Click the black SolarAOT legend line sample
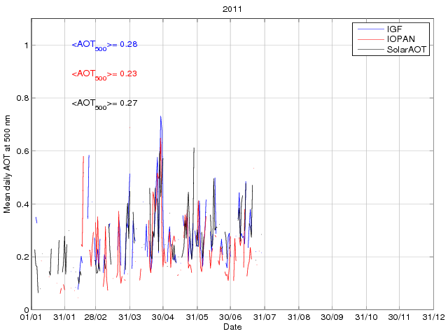Image resolution: width=448 pixels, height=336 pixels. click(x=370, y=50)
